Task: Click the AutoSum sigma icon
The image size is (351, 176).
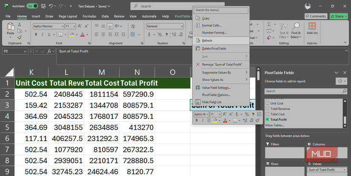Action: (x=269, y=24)
